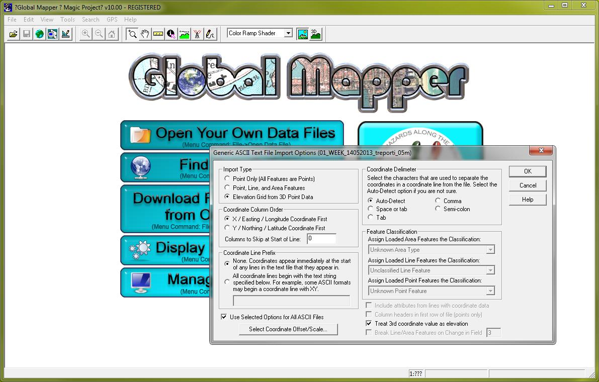Click the home full view icon
Viewport: 599px width, 382px height.
112,34
